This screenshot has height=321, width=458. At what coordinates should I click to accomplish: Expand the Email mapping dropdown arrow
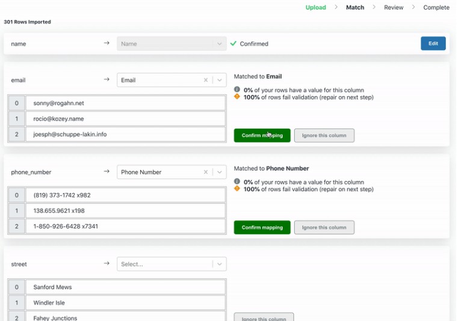219,80
